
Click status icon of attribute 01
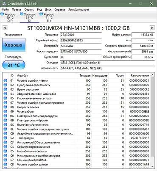(5, 80)
